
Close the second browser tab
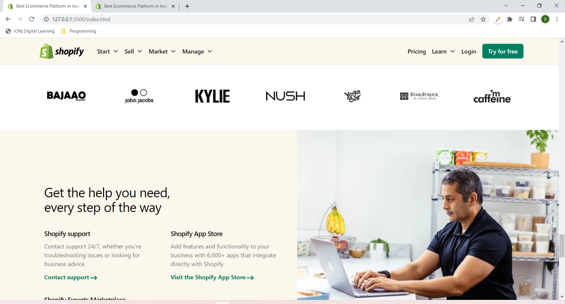pyautogui.click(x=173, y=6)
